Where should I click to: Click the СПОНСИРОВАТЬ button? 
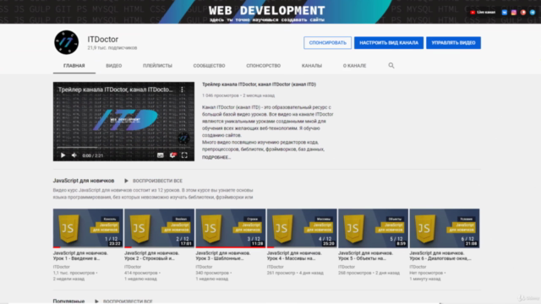tap(327, 43)
